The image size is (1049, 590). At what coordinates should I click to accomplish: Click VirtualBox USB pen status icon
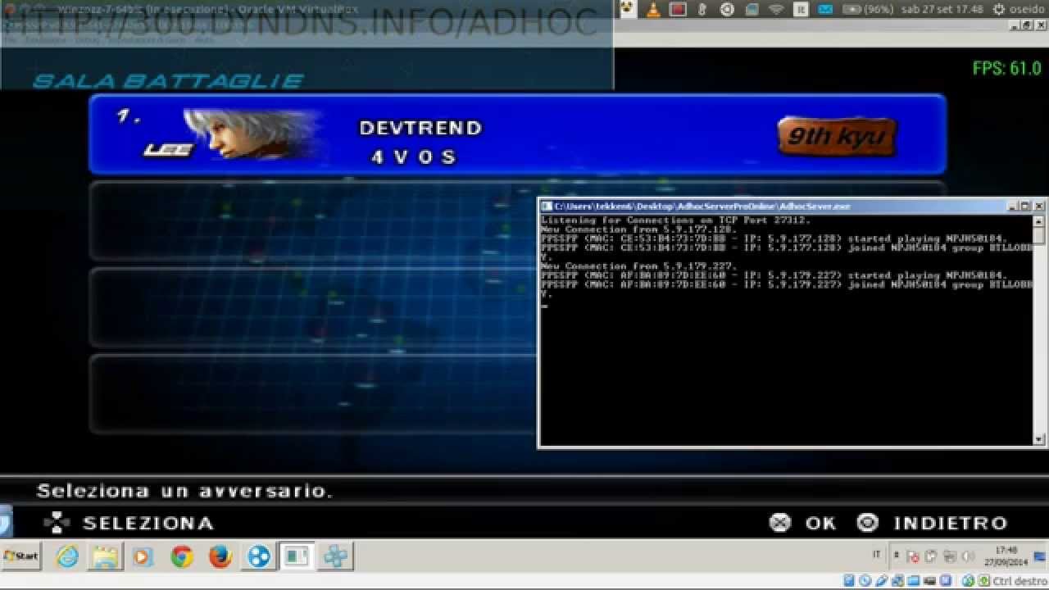tap(880, 581)
